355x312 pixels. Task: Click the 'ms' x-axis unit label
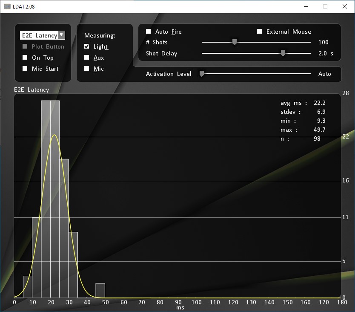pyautogui.click(x=180, y=308)
